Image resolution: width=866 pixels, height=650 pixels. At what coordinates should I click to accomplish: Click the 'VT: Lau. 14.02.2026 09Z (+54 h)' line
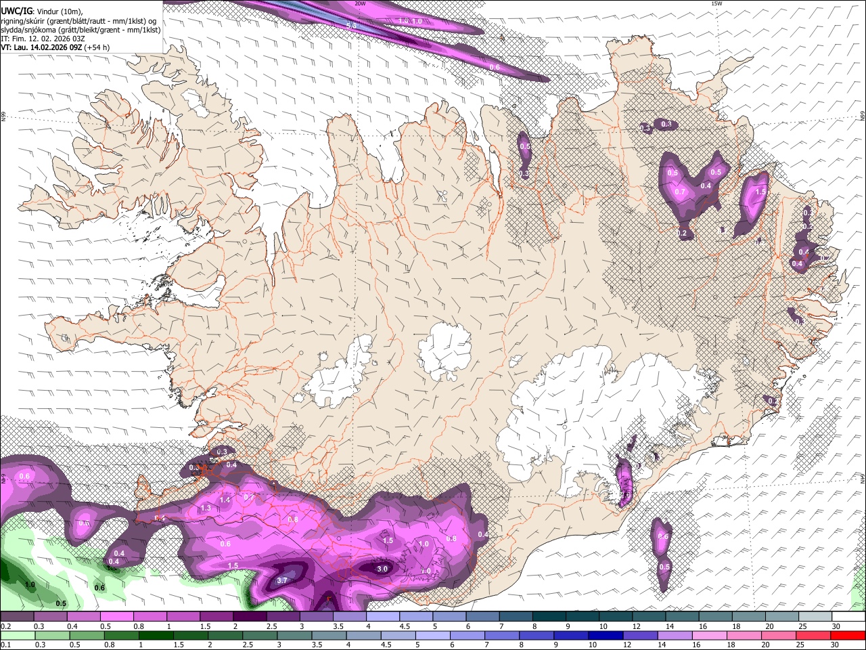point(55,47)
